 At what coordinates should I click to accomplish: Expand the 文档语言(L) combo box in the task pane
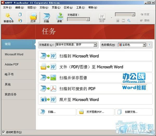pos(95,45)
